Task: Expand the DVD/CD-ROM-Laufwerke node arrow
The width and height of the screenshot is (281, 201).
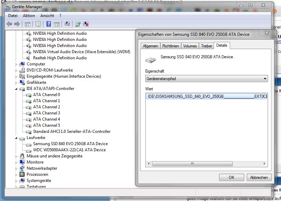Action: coord(16,71)
